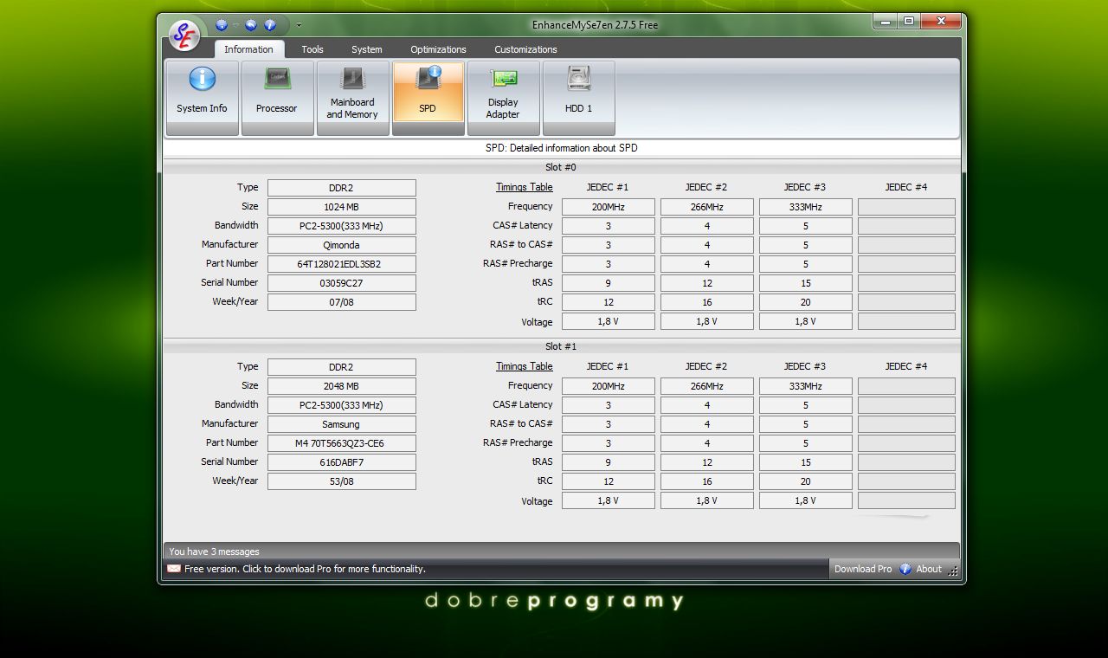The width and height of the screenshot is (1108, 658).
Task: Click the Part Number field M4 70T5663QZ3-CE6
Action: (x=341, y=443)
